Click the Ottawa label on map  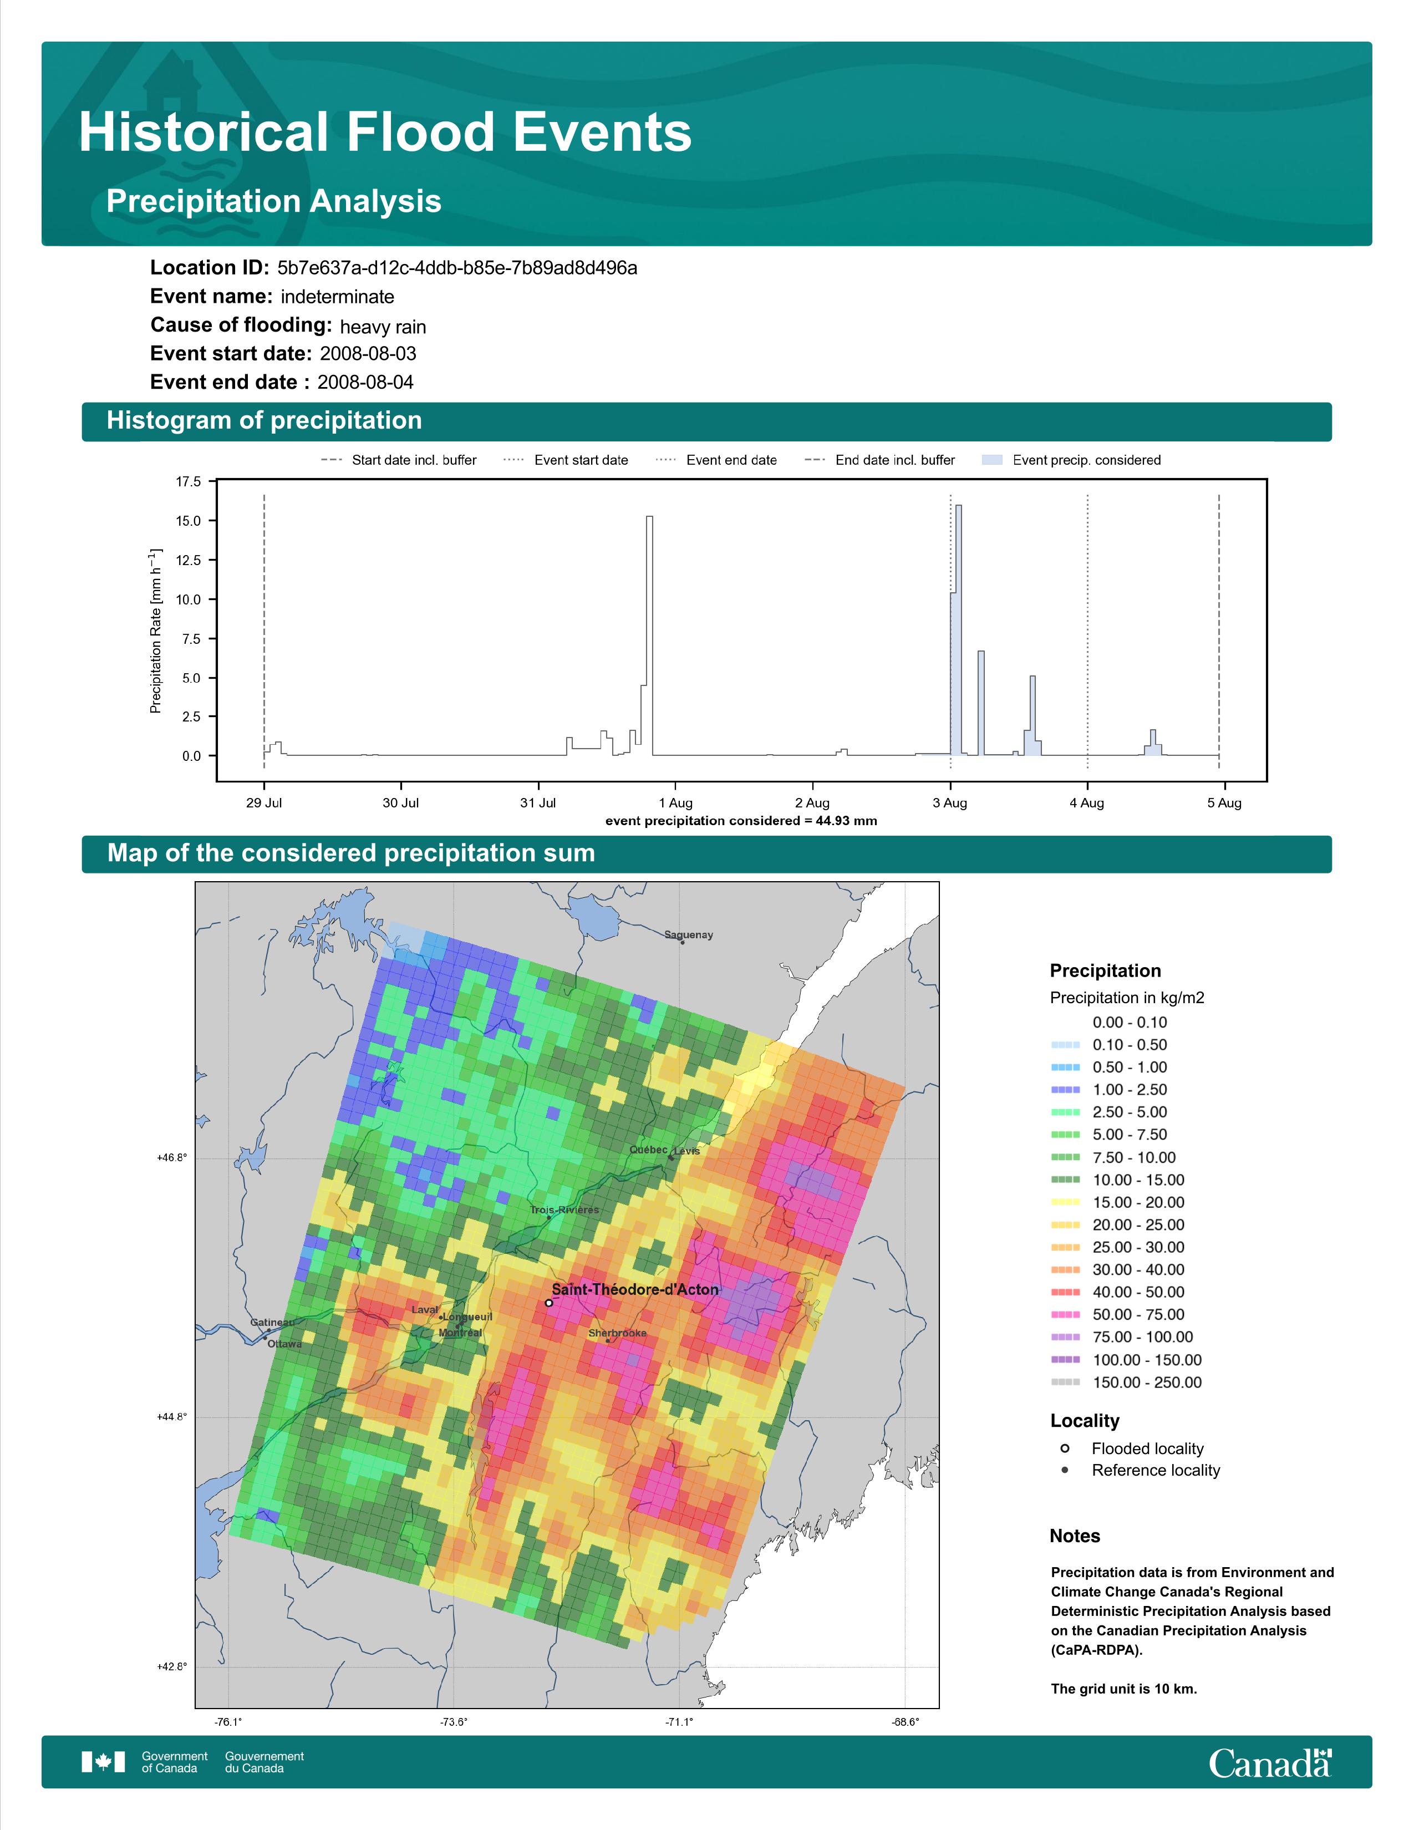[285, 1344]
